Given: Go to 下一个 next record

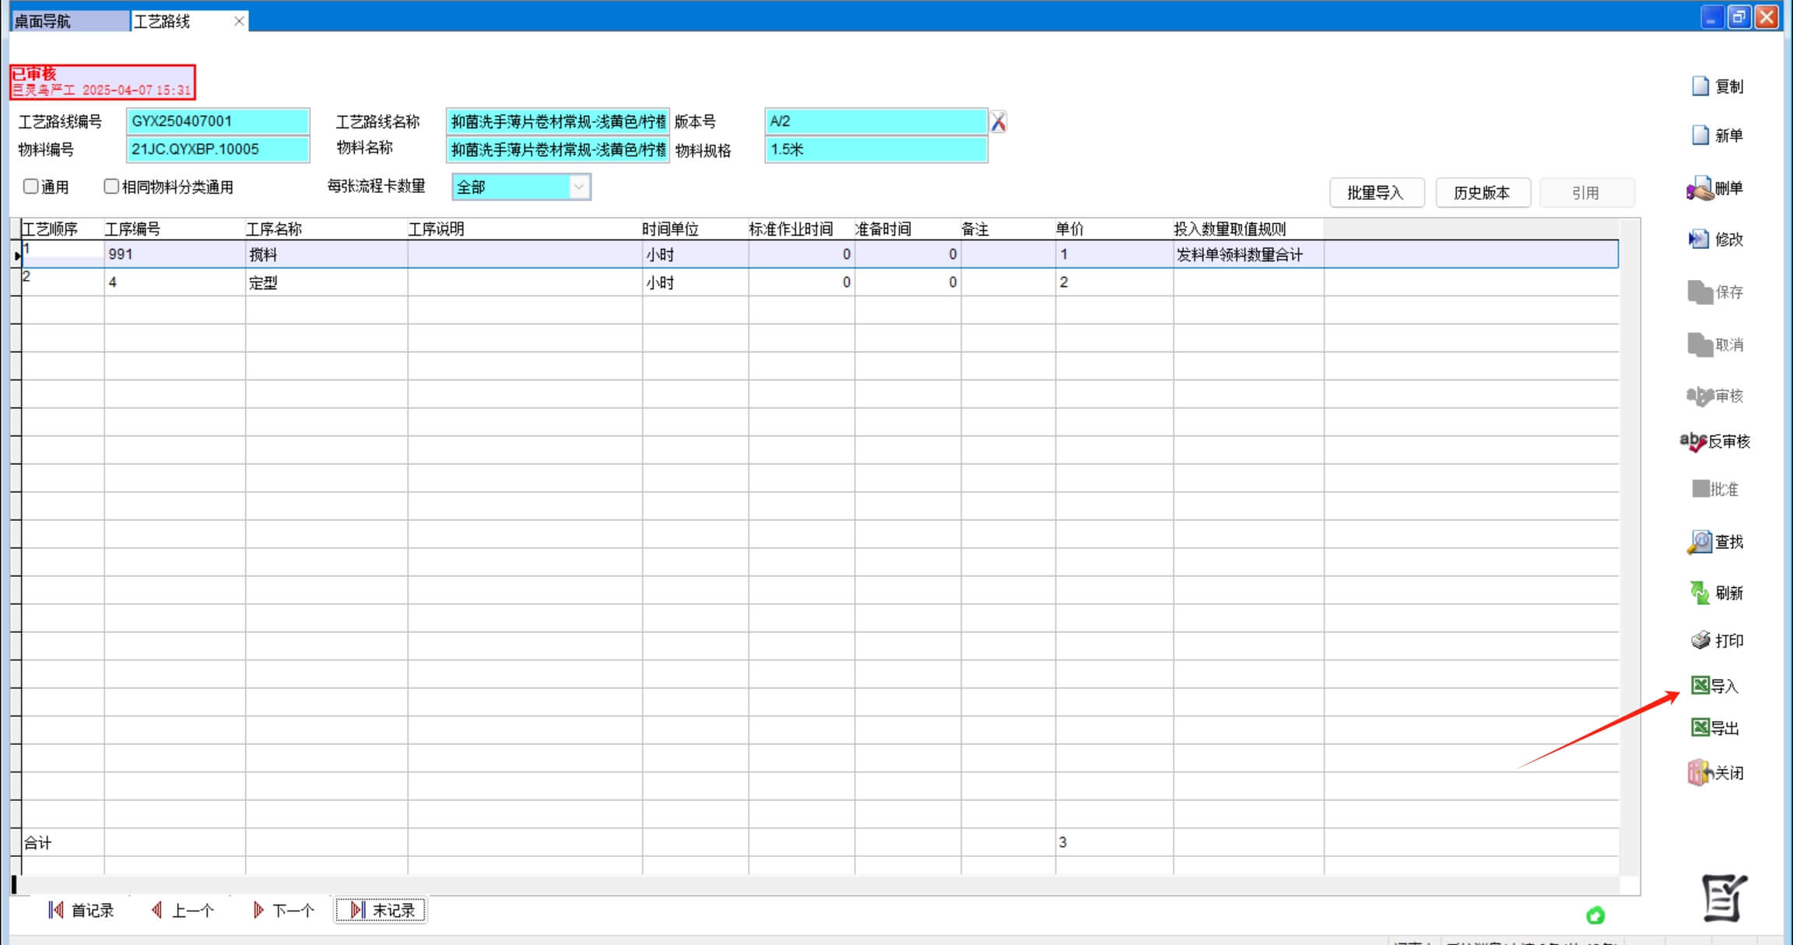Looking at the screenshot, I should pyautogui.click(x=284, y=910).
